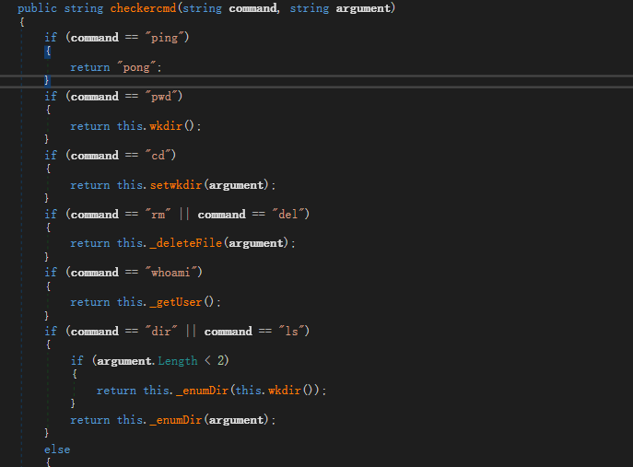Click the public keyword in method signature
633x467 pixels.
pos(36,8)
